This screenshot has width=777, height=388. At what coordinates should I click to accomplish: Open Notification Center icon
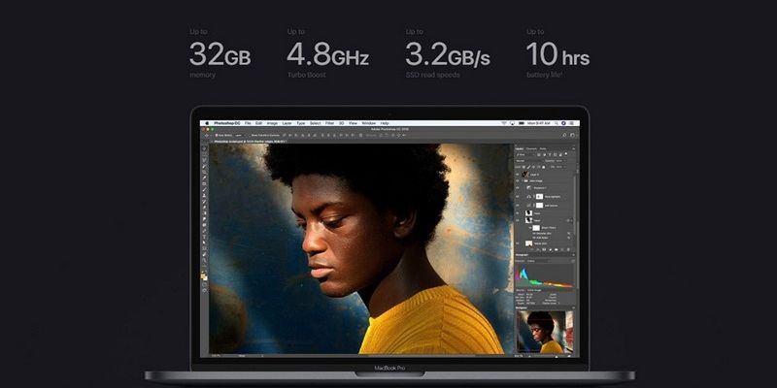pos(571,123)
